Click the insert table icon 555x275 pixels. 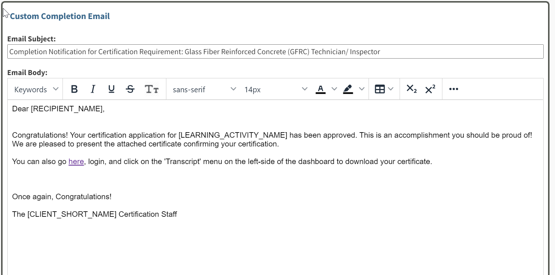pyautogui.click(x=379, y=89)
